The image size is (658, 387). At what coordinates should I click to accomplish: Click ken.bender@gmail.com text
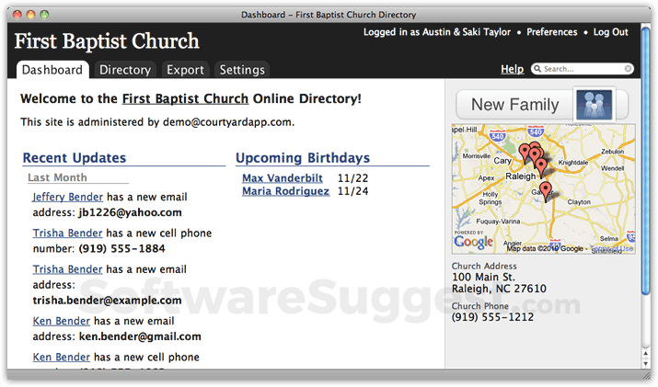140,336
